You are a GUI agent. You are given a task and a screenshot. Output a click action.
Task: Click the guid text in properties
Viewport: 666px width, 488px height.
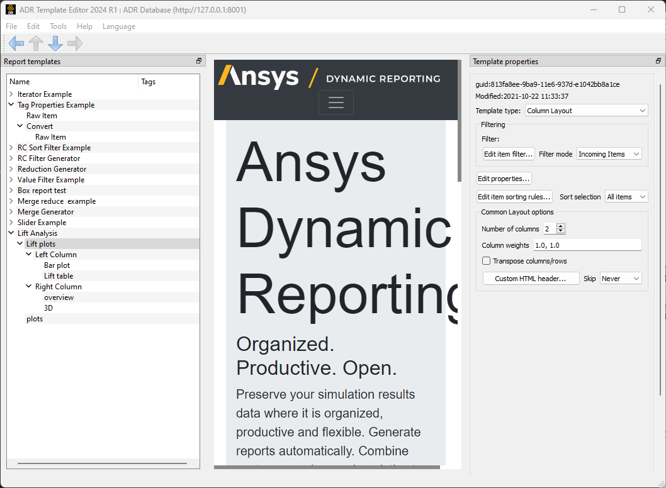(x=548, y=84)
